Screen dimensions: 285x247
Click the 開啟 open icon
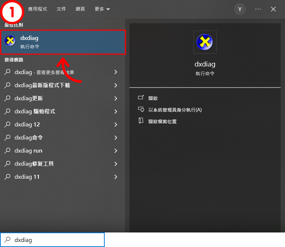(141, 97)
